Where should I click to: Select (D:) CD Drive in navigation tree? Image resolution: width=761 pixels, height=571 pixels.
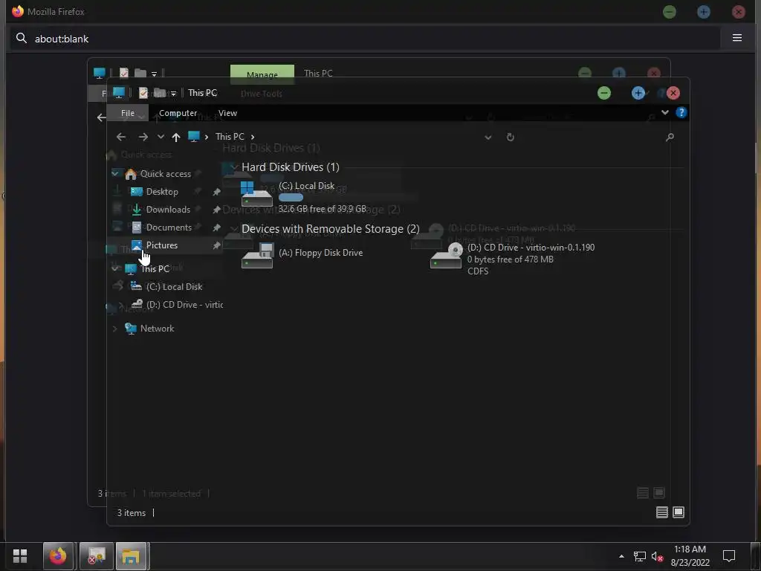point(184,304)
